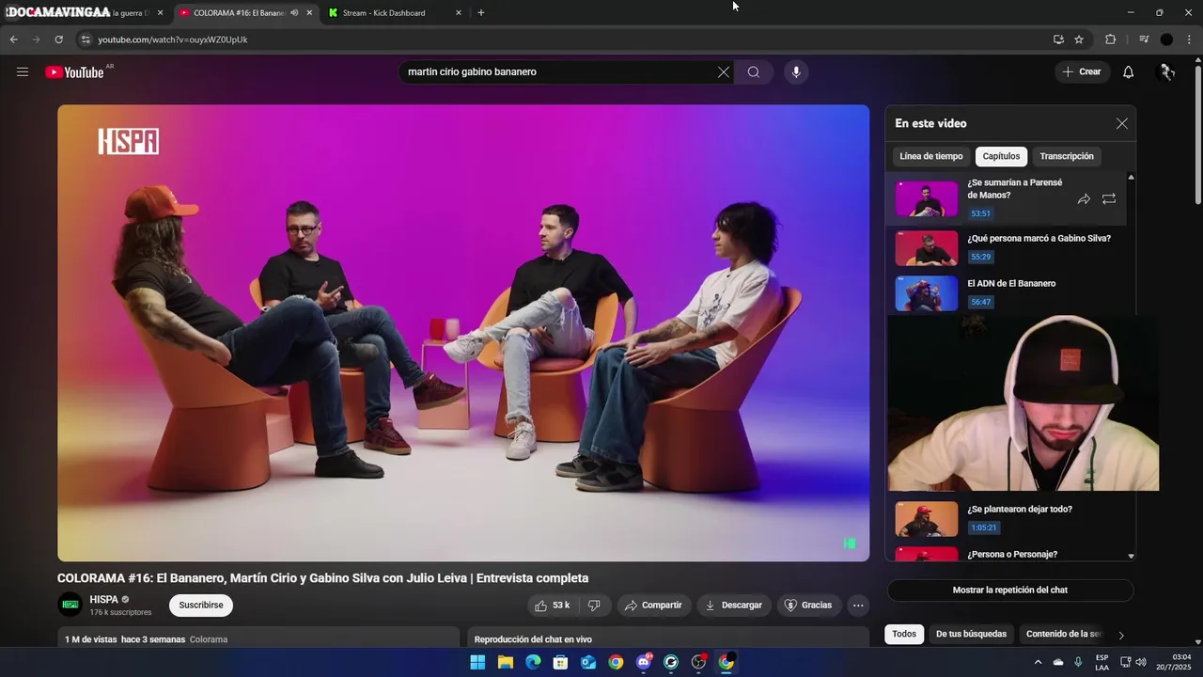Click Chrome's back arrow
The width and height of the screenshot is (1203, 677).
14,39
